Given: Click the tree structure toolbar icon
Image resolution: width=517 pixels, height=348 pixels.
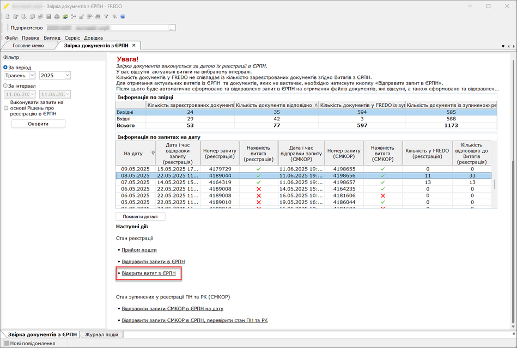Looking at the screenshot, I should pyautogui.click(x=73, y=16).
